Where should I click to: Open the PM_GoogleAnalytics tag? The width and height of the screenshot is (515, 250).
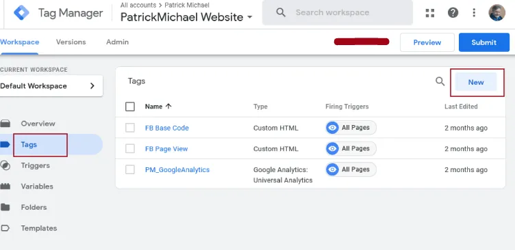click(x=177, y=169)
